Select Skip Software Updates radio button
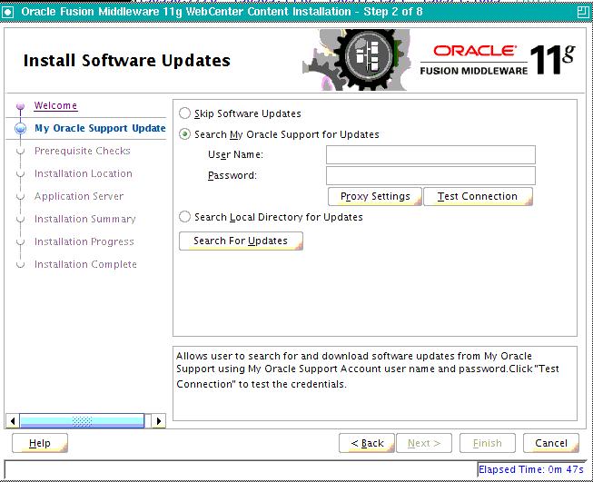Image resolution: width=593 pixels, height=482 pixels. [x=184, y=113]
